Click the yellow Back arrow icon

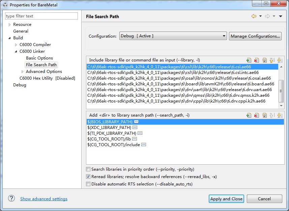[254, 16]
